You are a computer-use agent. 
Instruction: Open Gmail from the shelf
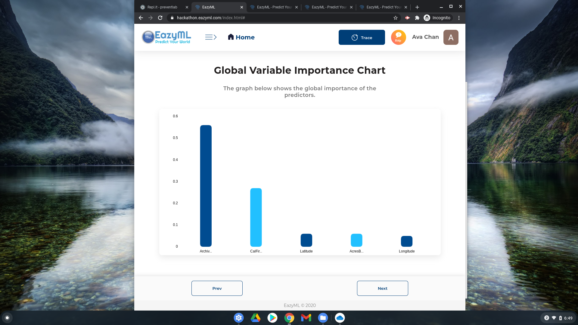tap(306, 318)
